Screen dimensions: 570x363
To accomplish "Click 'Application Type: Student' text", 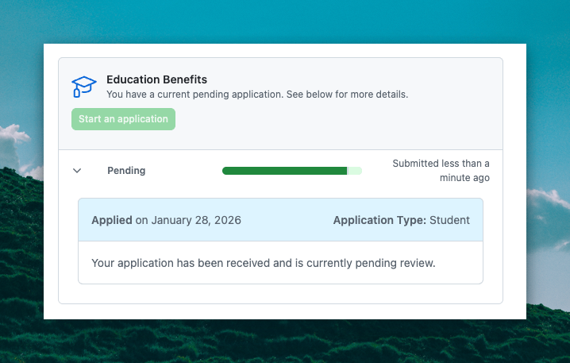I will (x=402, y=220).
